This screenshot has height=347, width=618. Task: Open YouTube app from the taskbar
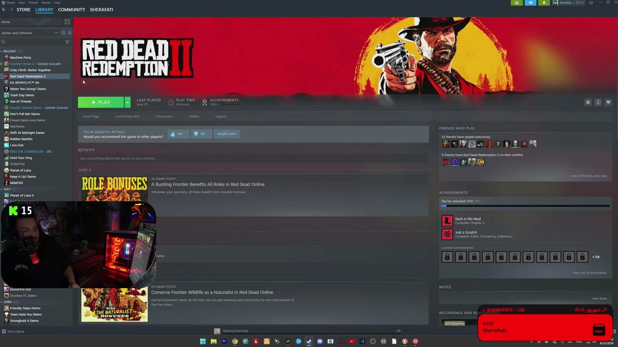pos(351,342)
